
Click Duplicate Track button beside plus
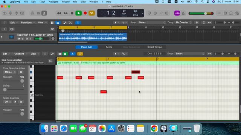click(x=12, y=29)
